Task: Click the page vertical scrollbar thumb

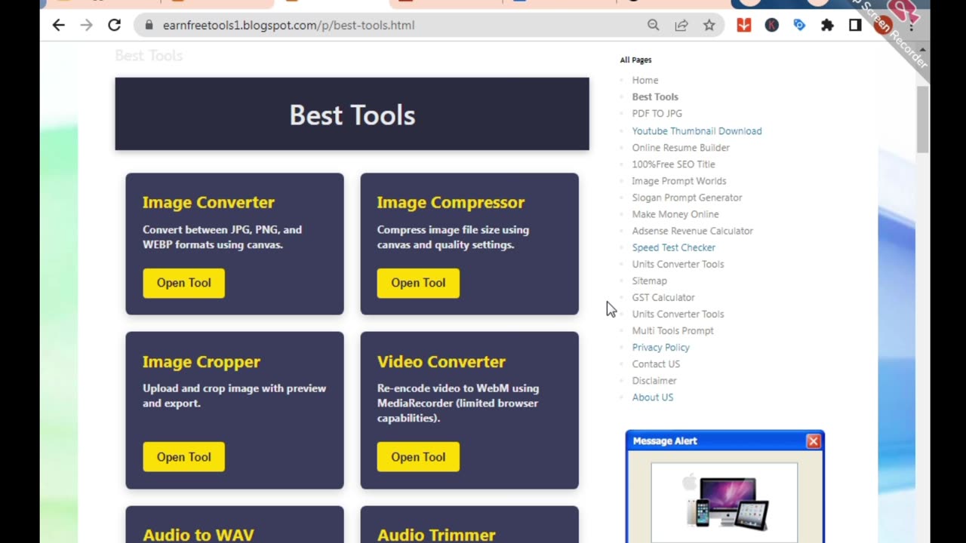Action: click(x=922, y=120)
